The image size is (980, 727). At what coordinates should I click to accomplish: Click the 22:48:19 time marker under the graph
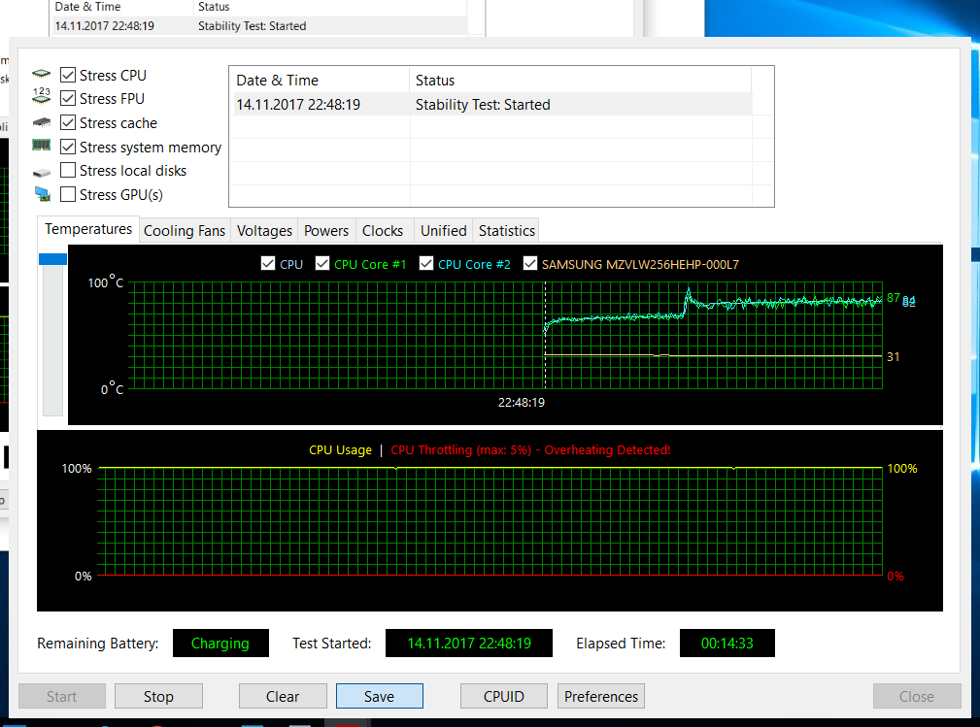pyautogui.click(x=522, y=402)
